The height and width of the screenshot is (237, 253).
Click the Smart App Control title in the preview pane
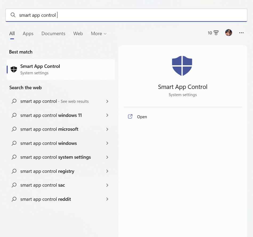pyautogui.click(x=183, y=87)
